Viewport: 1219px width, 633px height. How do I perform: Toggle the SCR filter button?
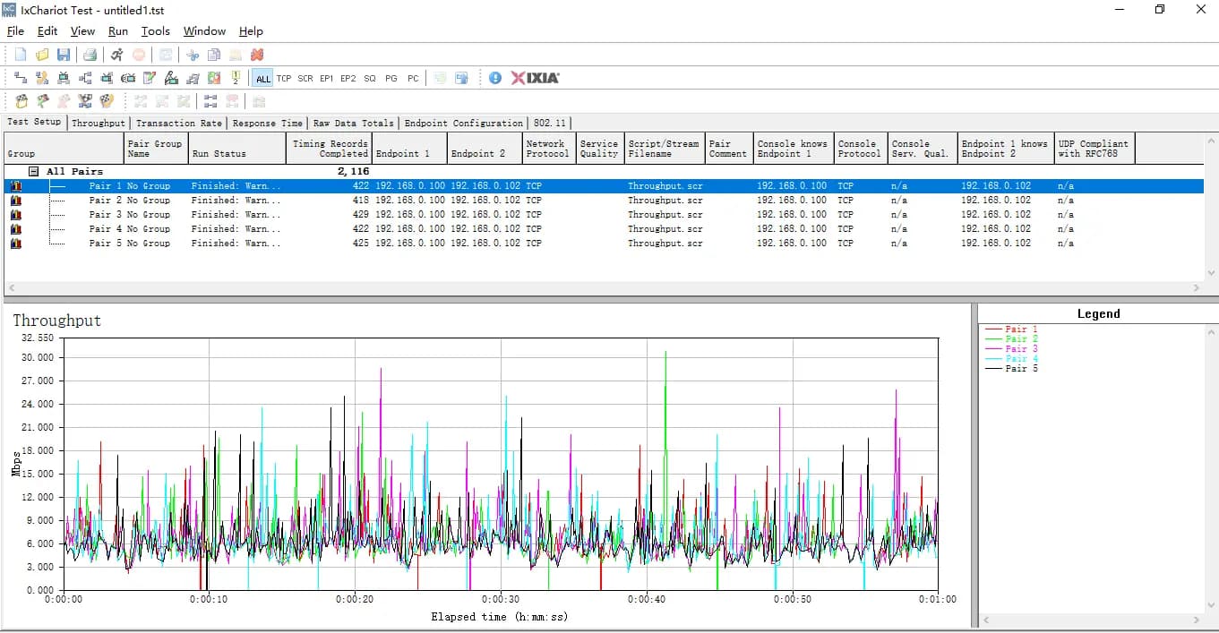click(305, 78)
